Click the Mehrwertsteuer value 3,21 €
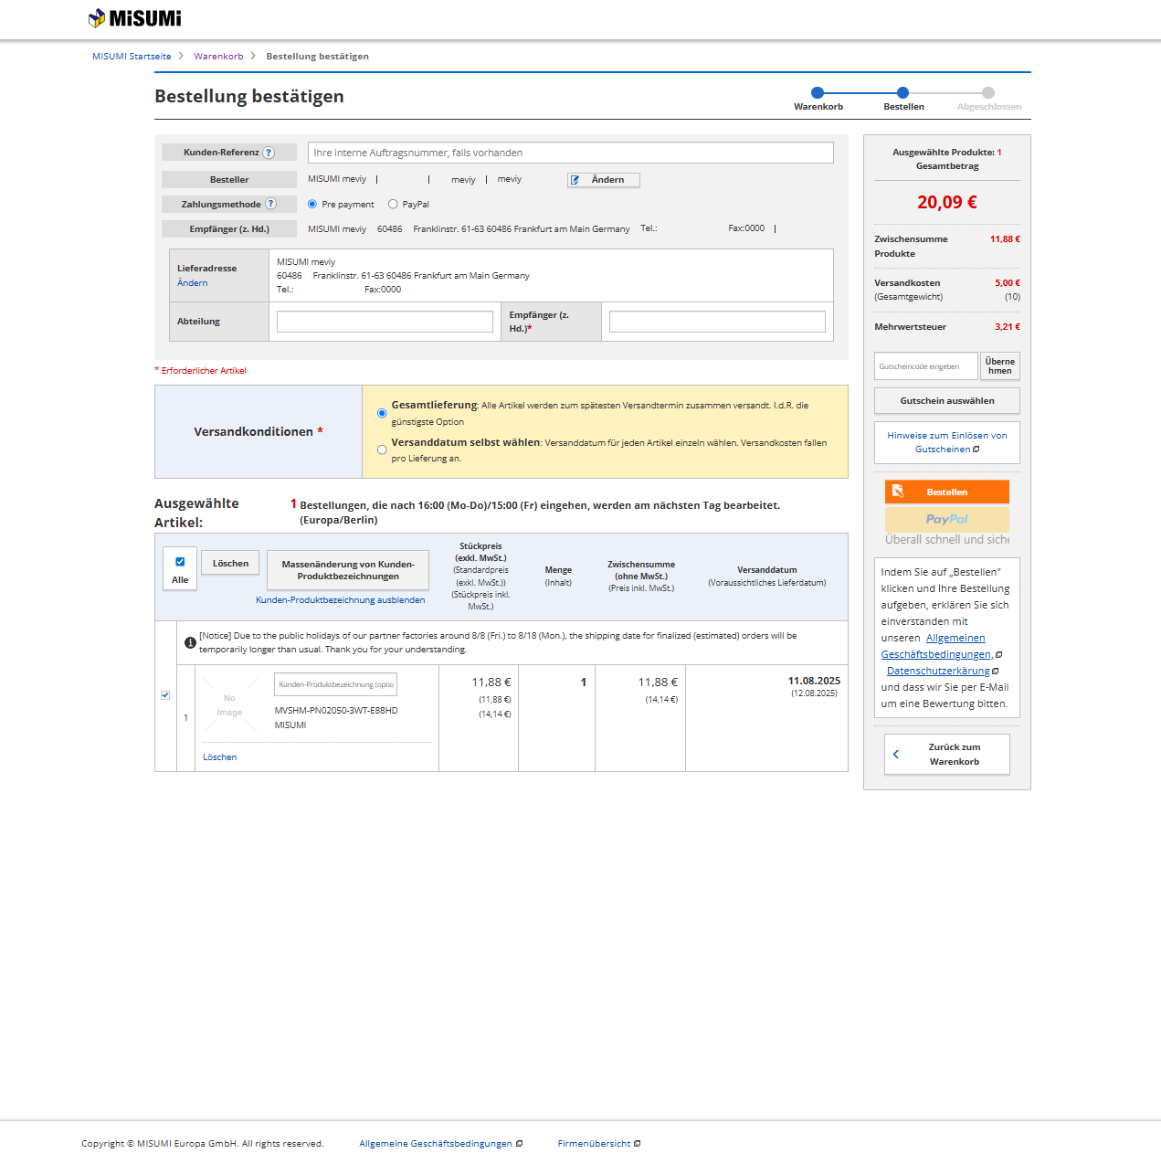This screenshot has width=1161, height=1164. 1008,327
